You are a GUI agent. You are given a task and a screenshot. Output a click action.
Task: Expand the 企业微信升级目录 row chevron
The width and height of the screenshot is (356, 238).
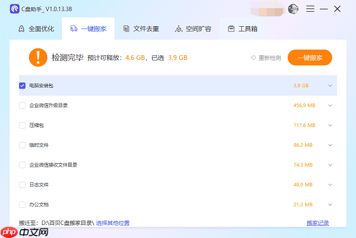point(330,106)
